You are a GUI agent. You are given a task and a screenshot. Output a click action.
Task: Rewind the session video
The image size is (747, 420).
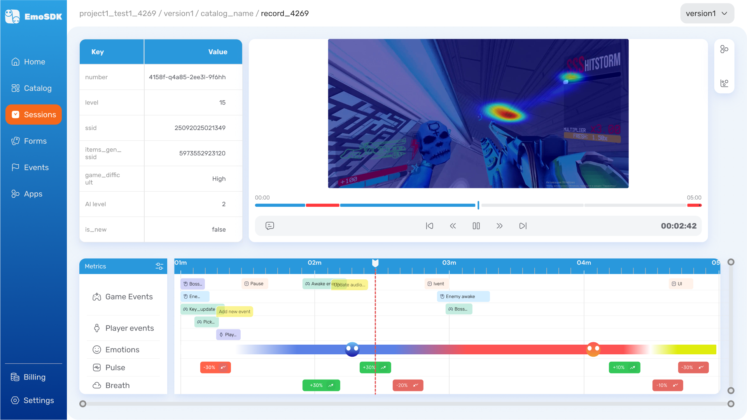pos(453,226)
